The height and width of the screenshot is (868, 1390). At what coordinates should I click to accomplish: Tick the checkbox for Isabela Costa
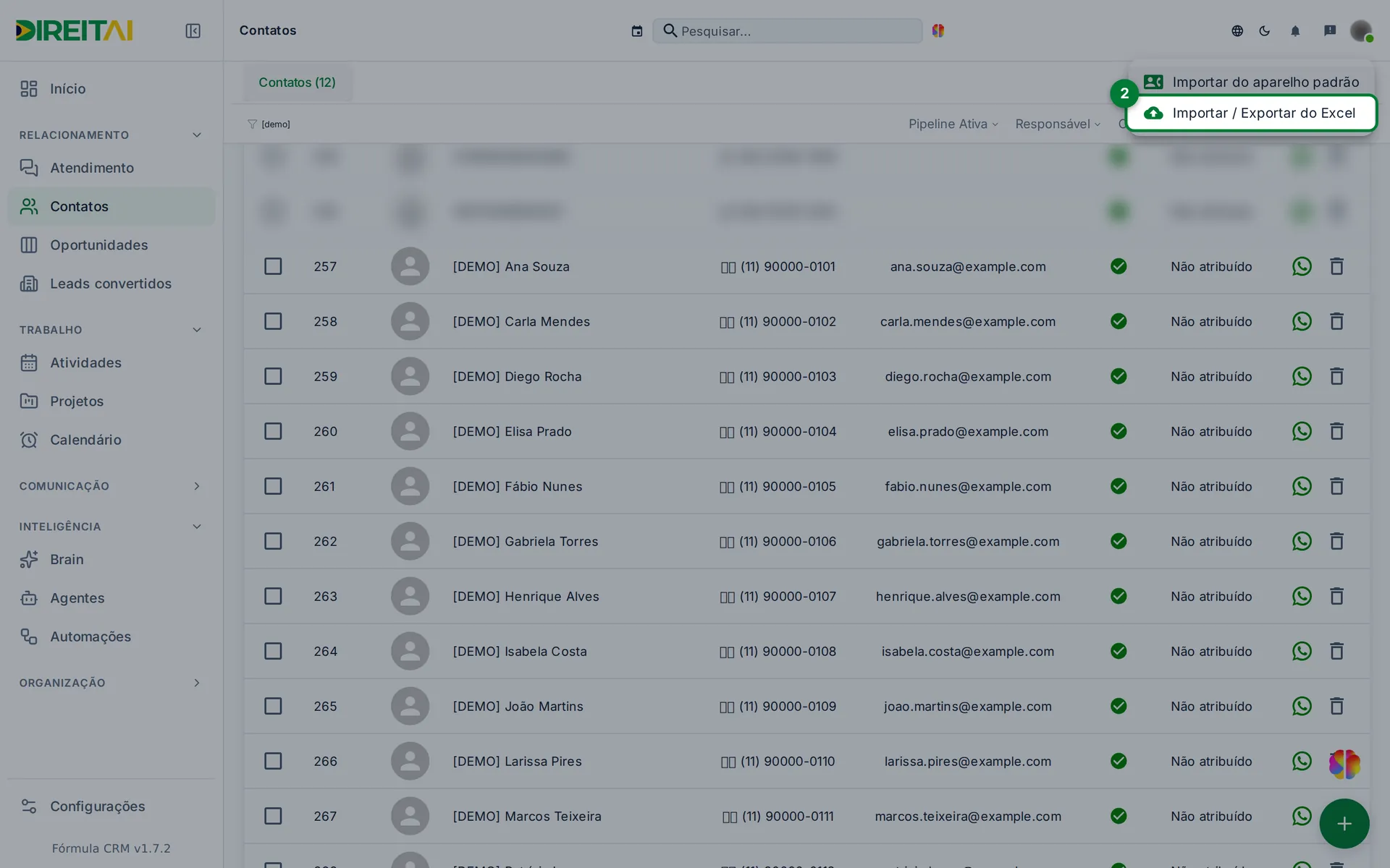click(x=273, y=651)
